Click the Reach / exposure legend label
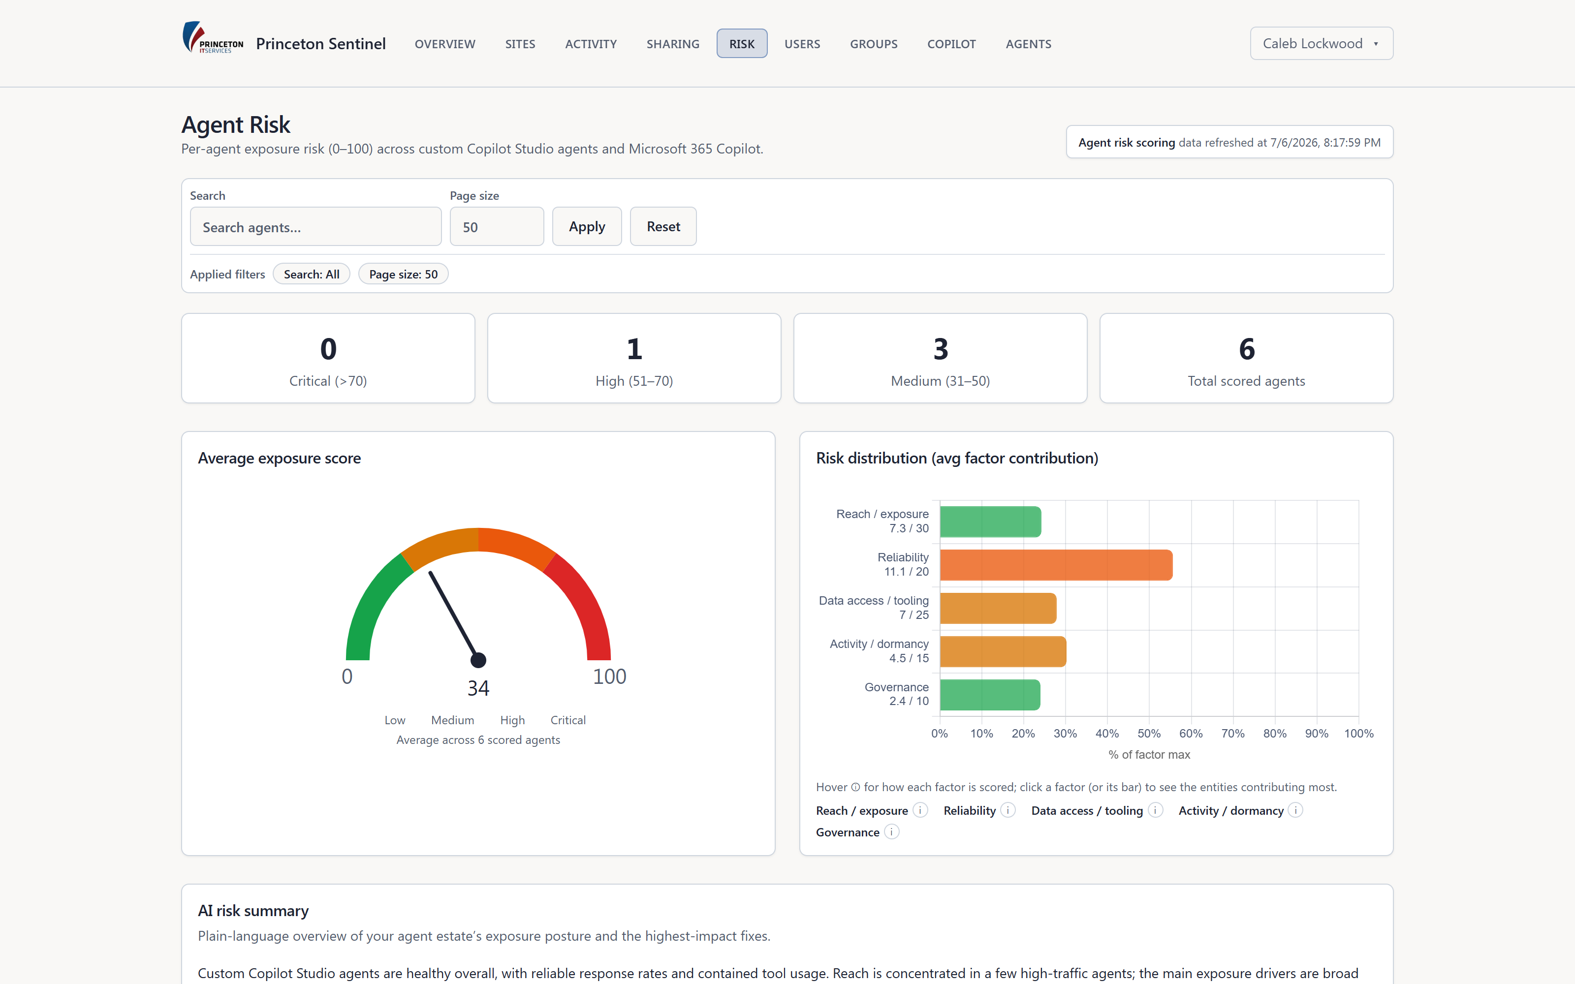This screenshot has height=984, width=1575. pyautogui.click(x=862, y=810)
